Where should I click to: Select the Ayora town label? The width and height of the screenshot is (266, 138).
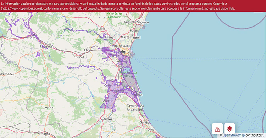(49, 107)
